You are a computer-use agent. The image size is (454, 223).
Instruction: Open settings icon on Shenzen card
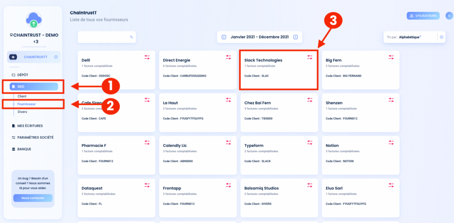[x=391, y=100]
